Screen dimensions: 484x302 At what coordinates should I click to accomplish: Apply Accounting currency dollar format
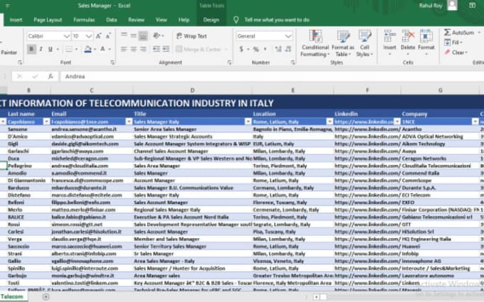click(x=241, y=49)
